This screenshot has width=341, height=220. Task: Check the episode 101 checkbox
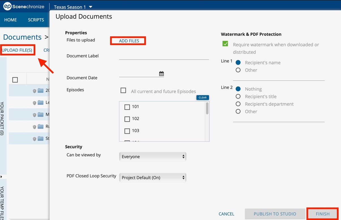coord(127,107)
